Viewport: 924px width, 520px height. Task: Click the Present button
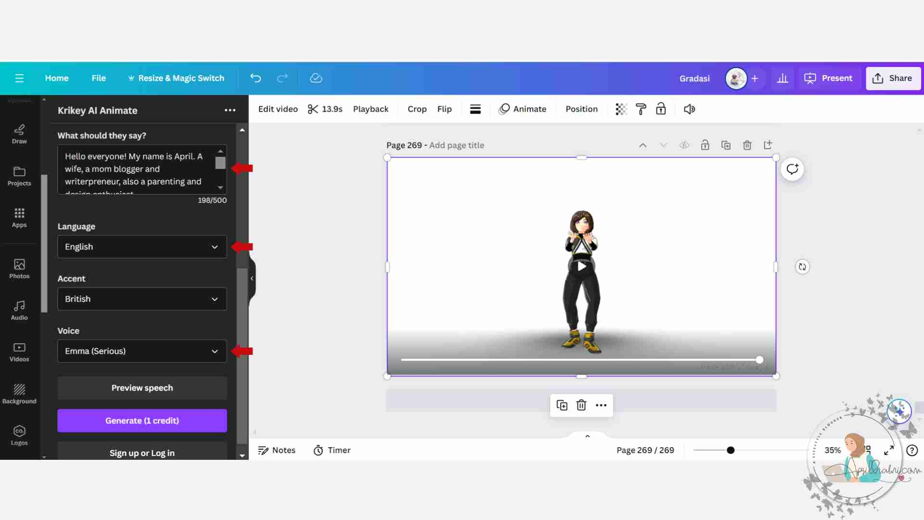click(828, 78)
